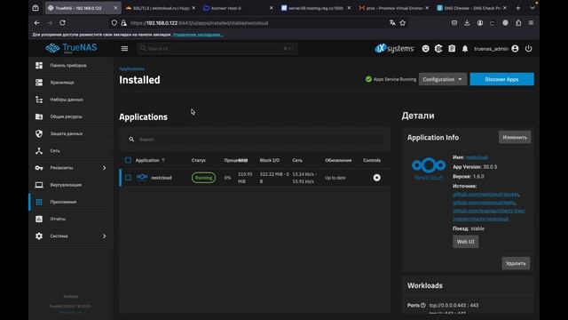The height and width of the screenshot is (320, 568).
Task: Switch to the SSL/TLS browser tab
Action: (161, 8)
